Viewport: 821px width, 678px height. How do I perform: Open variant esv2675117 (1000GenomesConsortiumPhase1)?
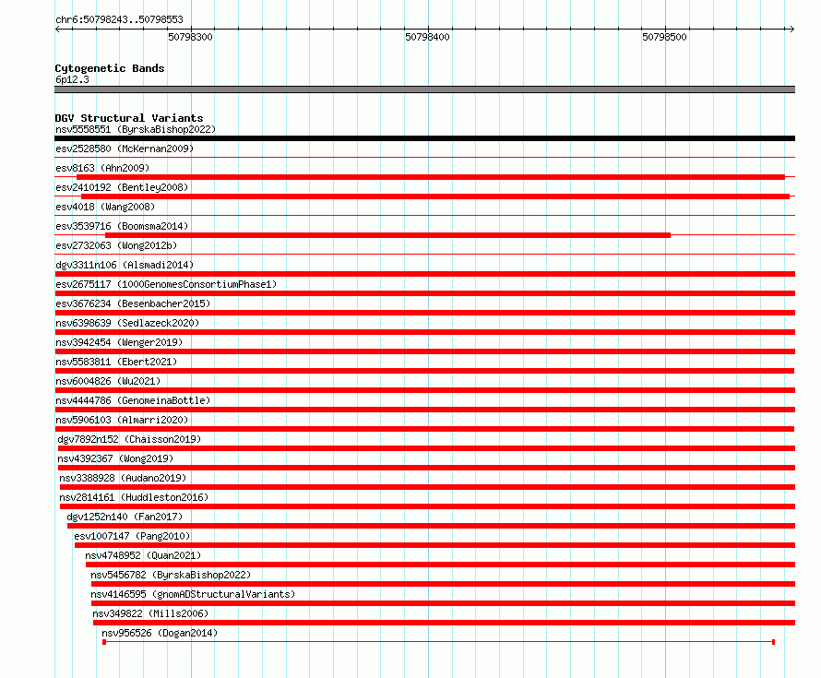[x=166, y=284]
